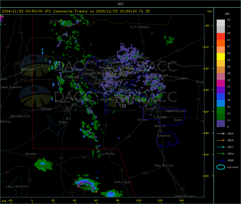Select the Cda_Amarilla label
Screen dimensions: 241x204
pos(20,116)
